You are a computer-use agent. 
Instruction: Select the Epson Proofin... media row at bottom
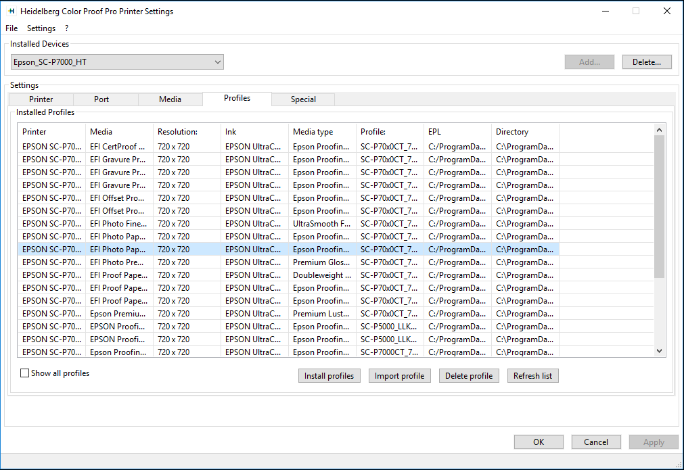(288, 352)
